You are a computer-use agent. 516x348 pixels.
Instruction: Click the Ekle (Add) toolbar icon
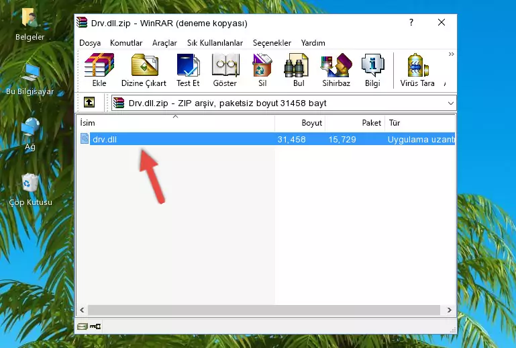click(x=99, y=70)
